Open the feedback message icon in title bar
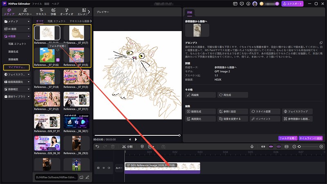The height and width of the screenshot is (184, 327). click(242, 4)
